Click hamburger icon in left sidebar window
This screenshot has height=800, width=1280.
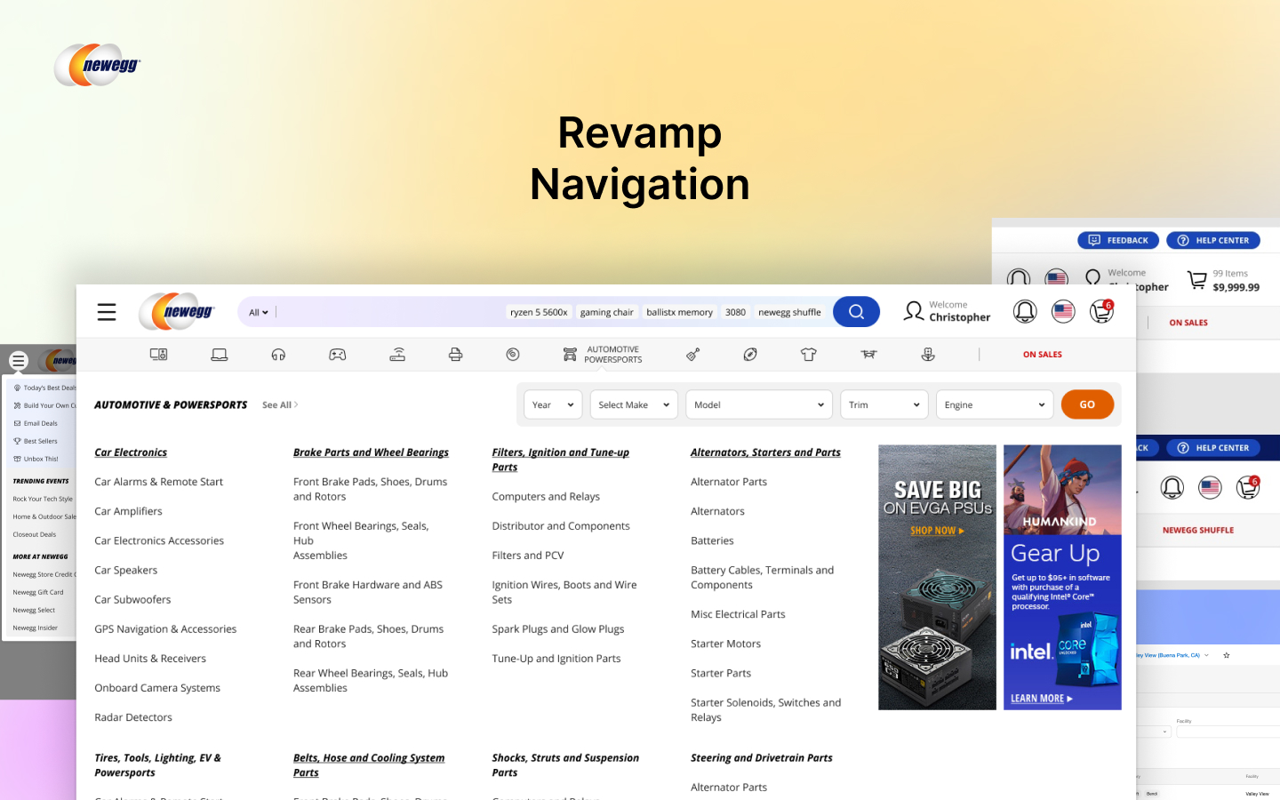(x=18, y=361)
